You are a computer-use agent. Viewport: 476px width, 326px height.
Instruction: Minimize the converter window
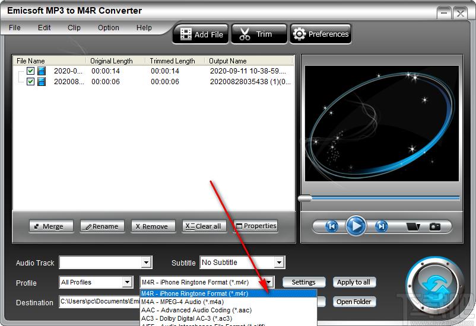[x=444, y=13]
